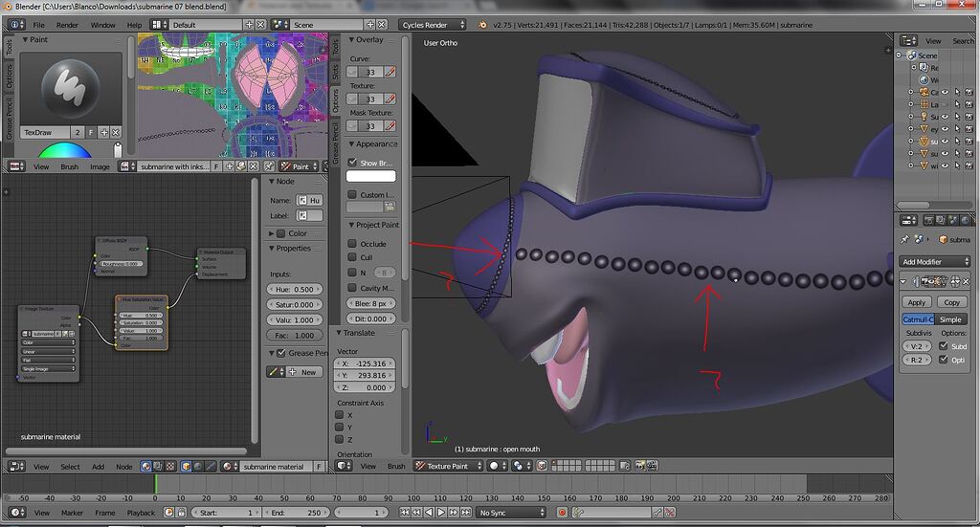
Task: Click the white brush color swatch in Appearance
Action: pos(370,176)
